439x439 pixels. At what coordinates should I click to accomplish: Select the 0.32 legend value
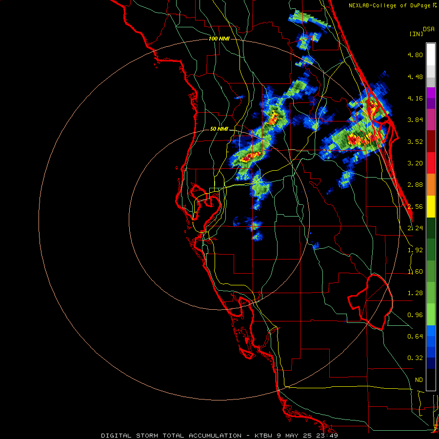point(415,358)
